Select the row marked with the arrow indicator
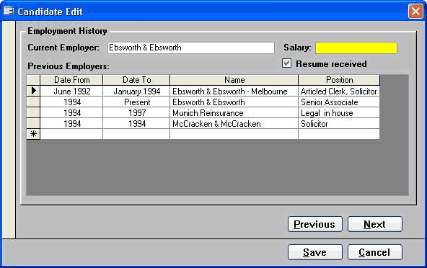The image size is (427, 268). 33,91
